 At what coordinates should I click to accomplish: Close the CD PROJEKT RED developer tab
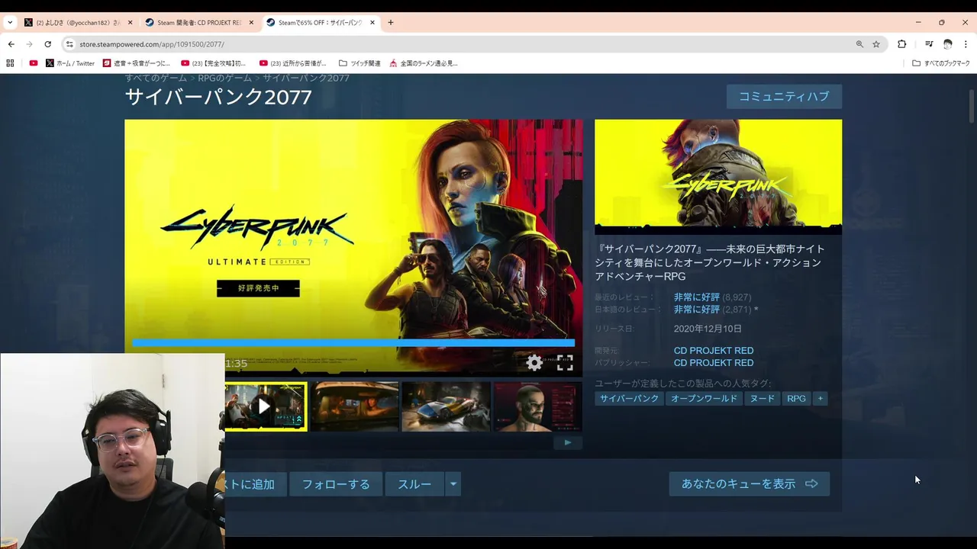click(251, 22)
